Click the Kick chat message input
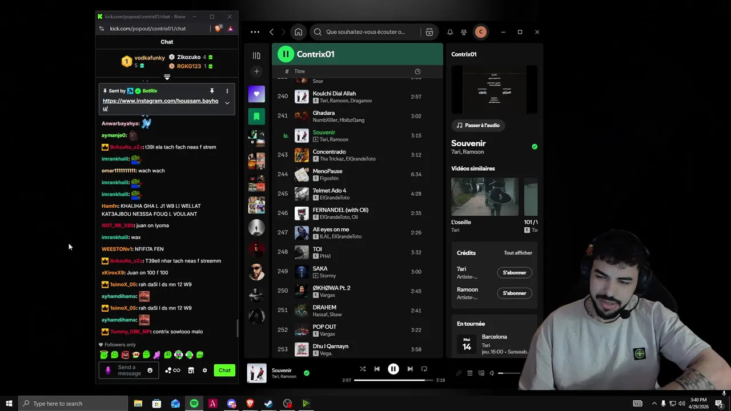 (x=129, y=370)
